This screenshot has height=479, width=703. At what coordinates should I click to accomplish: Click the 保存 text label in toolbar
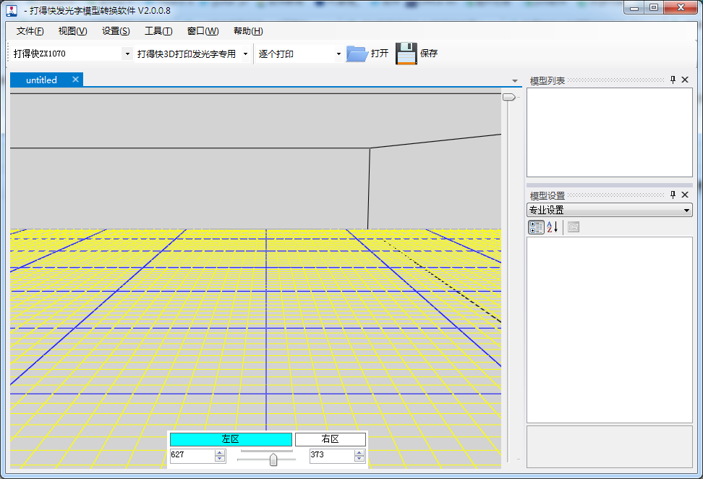pyautogui.click(x=429, y=54)
